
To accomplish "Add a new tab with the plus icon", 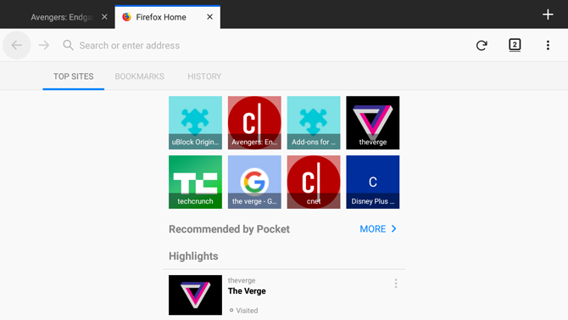I will (548, 14).
